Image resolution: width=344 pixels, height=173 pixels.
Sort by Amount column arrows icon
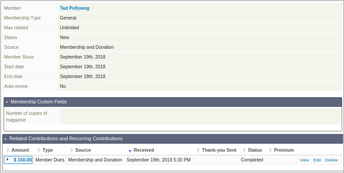pyautogui.click(x=8, y=150)
